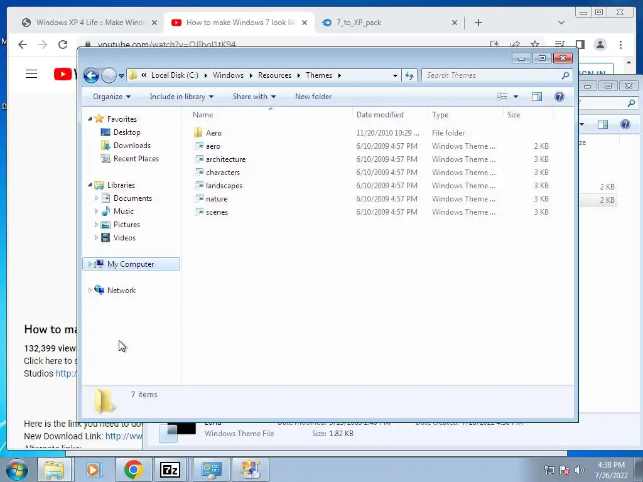
Task: Open the address bar history dropdown
Action: 395,75
